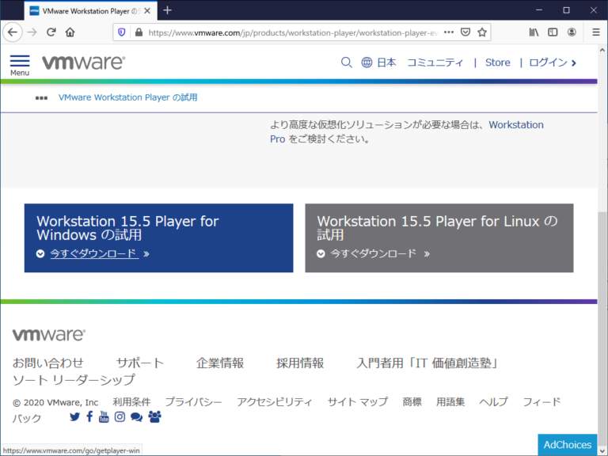
Task: Open the 利用条件 footer link
Action: 131,402
